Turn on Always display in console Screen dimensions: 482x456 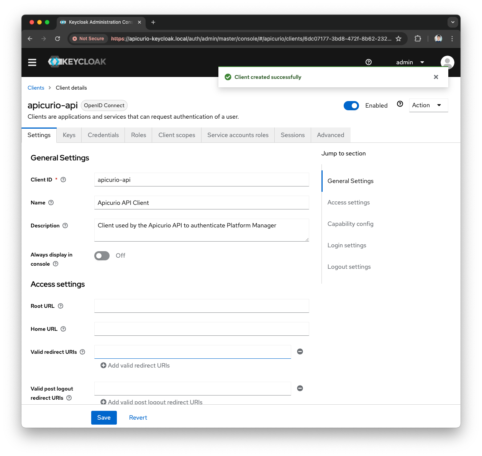(102, 255)
